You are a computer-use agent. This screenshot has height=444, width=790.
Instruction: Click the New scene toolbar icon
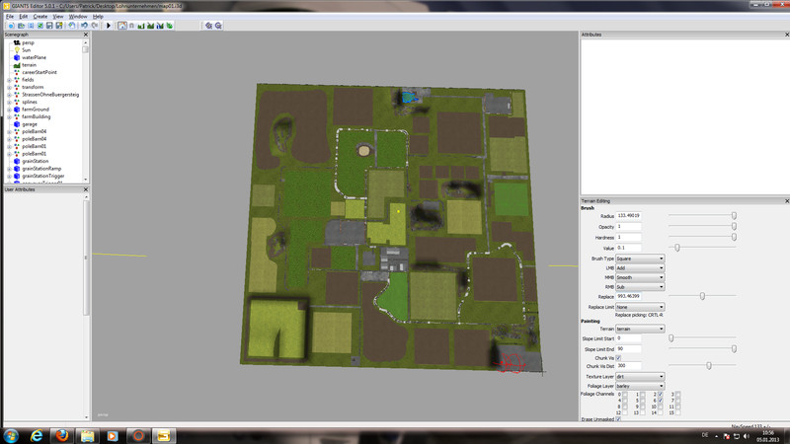click(x=11, y=26)
